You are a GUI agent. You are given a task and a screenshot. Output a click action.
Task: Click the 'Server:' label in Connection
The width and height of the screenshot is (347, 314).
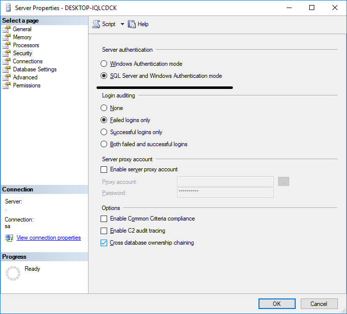[14, 201]
